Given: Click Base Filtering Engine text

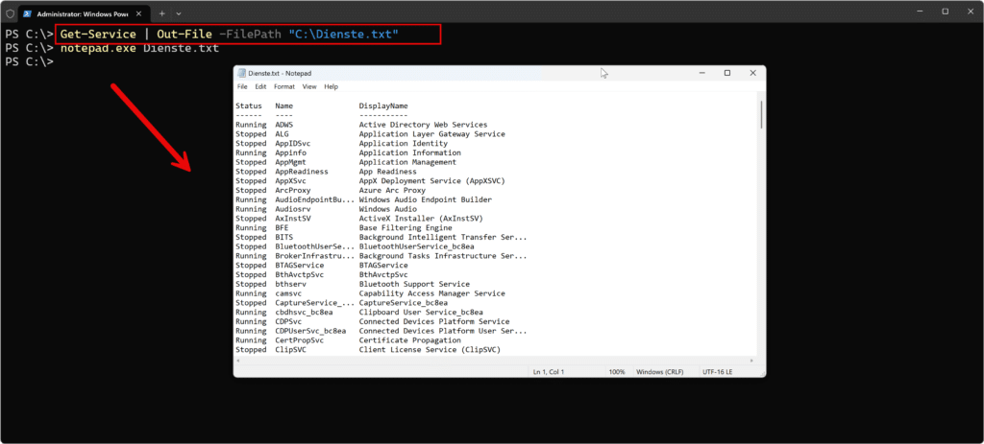Looking at the screenshot, I should pyautogui.click(x=406, y=228).
